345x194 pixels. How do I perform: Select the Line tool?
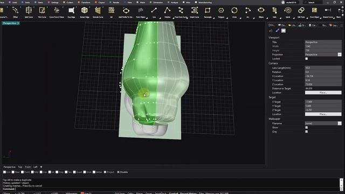[x=154, y=12]
